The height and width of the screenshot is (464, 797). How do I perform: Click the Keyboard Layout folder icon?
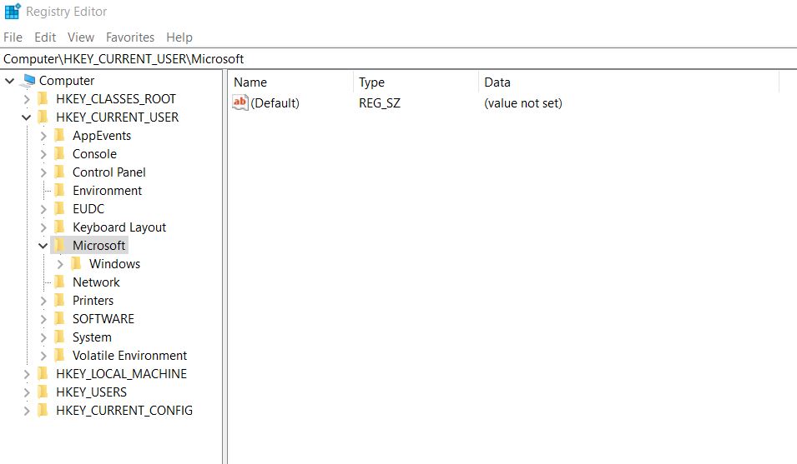pos(59,227)
